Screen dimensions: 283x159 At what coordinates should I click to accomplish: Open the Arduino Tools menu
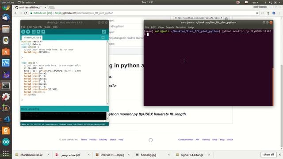click(46, 27)
